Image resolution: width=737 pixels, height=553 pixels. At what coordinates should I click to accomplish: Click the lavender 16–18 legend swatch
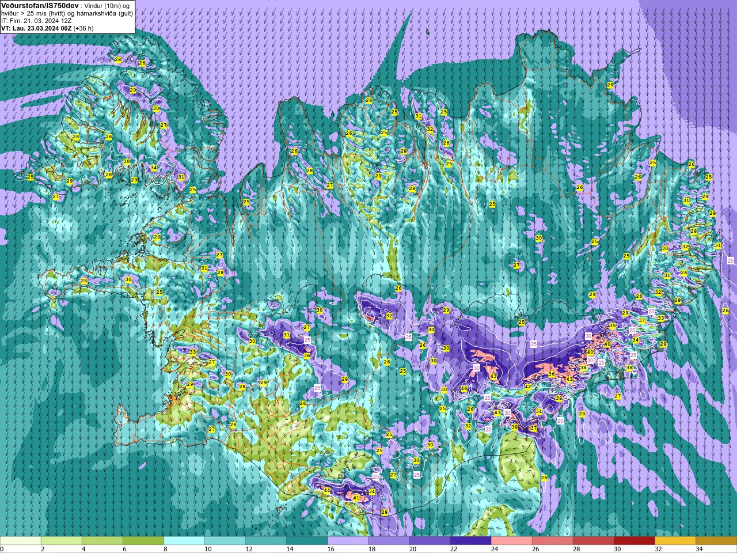click(348, 541)
